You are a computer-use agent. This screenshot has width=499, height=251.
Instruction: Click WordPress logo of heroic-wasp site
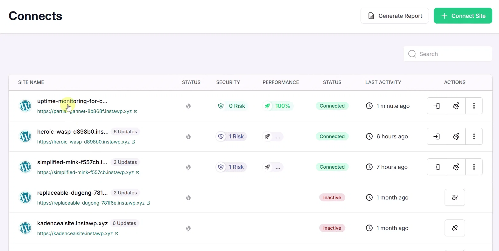click(25, 136)
